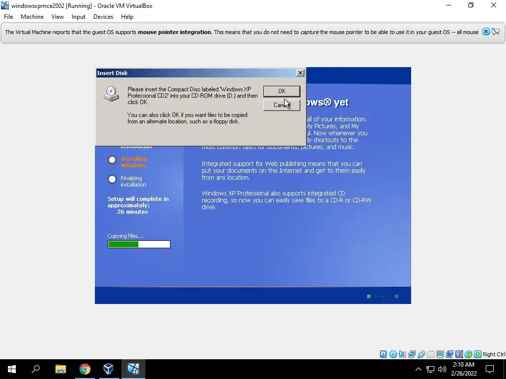Click the taskbar clock showing 2:10 AM
The width and height of the screenshot is (506, 379).
point(464,369)
